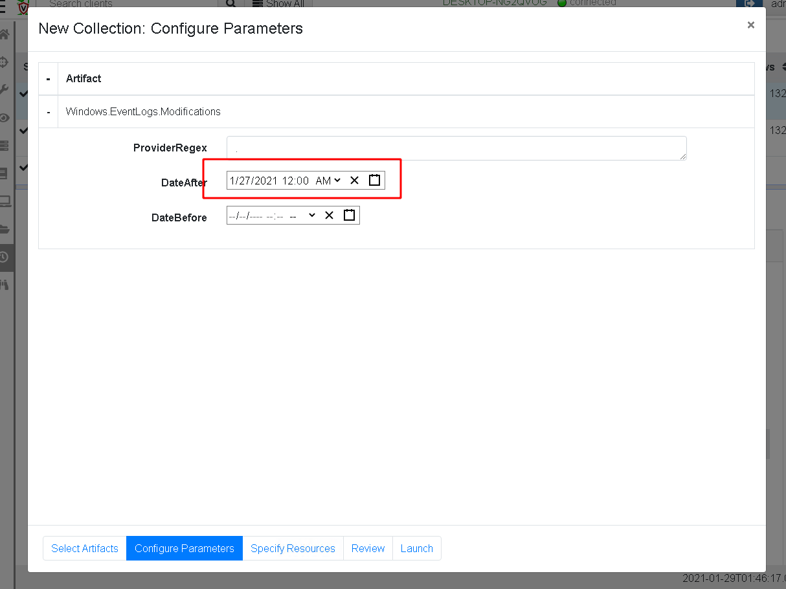
Task: Close the New Collection dialog
Action: click(x=750, y=25)
